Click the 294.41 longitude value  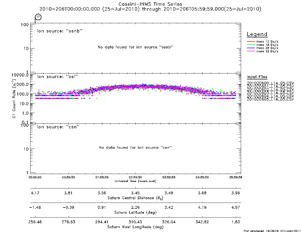click(102, 222)
